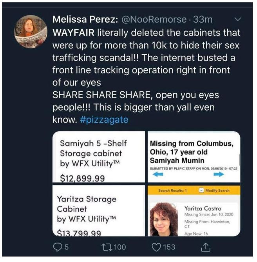Click the reply speech bubble icon
Image resolution: width=257 pixels, height=262 pixels.
coord(57,247)
